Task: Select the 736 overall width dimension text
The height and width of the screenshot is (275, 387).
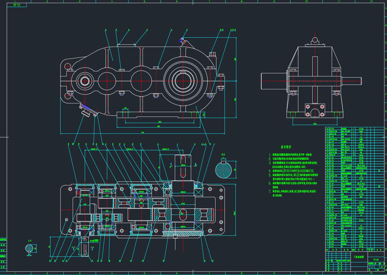Action: (x=142, y=133)
